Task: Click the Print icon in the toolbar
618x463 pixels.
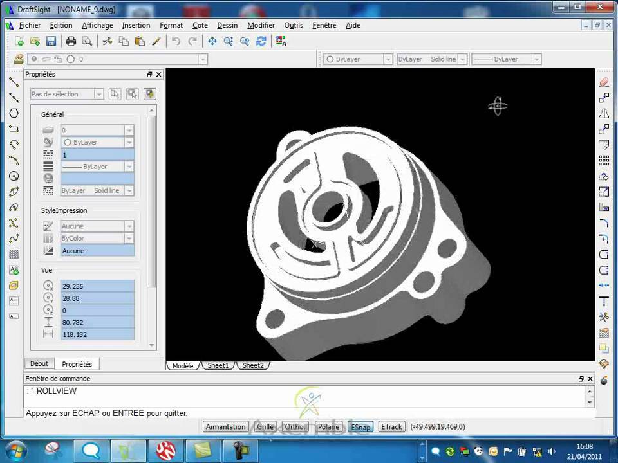Action: (71, 41)
